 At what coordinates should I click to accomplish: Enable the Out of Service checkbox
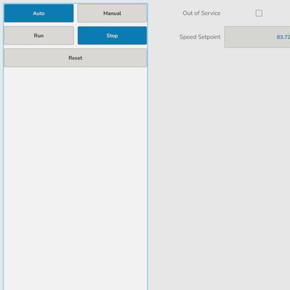(x=259, y=13)
